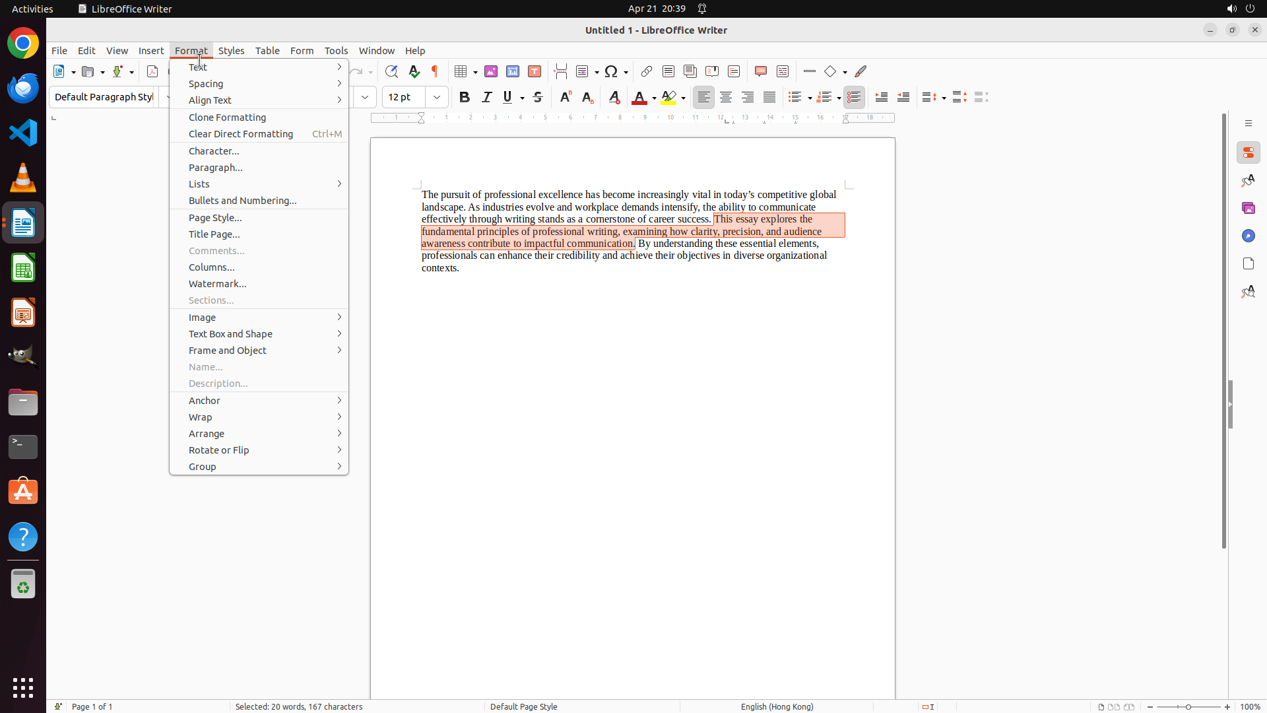1267x713 pixels.
Task: Open the Insert Hyperlink tool
Action: [x=647, y=71]
